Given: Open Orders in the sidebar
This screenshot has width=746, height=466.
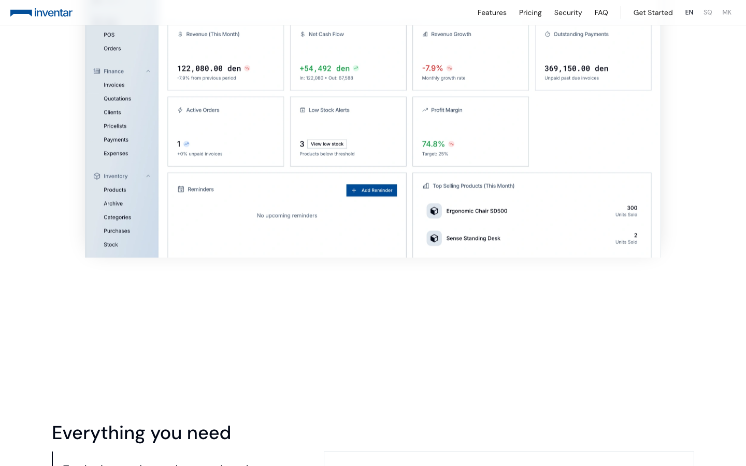Looking at the screenshot, I should tap(112, 49).
